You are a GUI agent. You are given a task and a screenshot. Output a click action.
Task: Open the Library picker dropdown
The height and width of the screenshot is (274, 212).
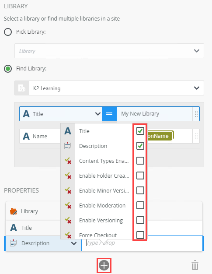(109, 51)
